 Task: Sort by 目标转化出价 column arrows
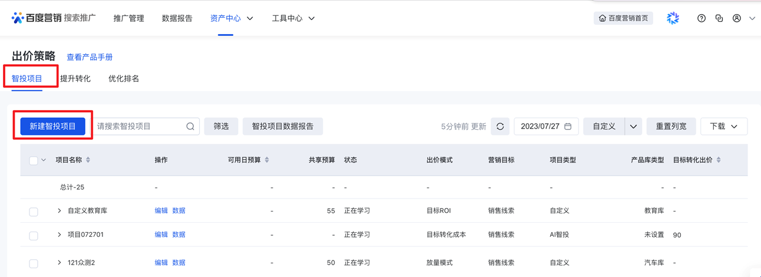pyautogui.click(x=719, y=160)
